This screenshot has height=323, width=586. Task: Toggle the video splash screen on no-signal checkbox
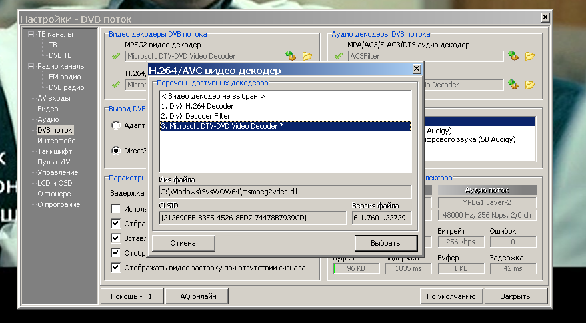pyautogui.click(x=116, y=268)
